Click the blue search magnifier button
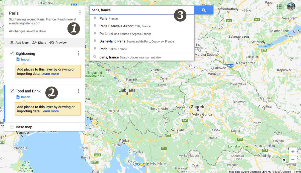Viewport: 301px width, 173px height. click(204, 10)
